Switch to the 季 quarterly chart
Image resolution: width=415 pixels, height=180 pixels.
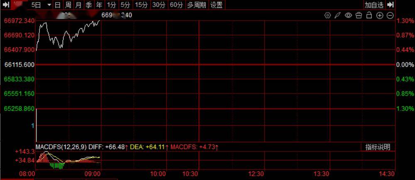click(x=88, y=5)
